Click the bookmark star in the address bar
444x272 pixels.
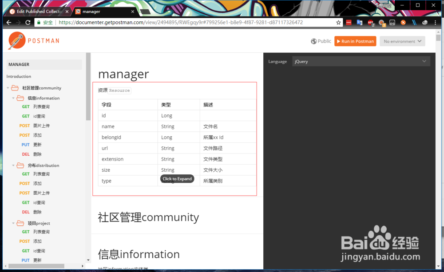coord(337,22)
